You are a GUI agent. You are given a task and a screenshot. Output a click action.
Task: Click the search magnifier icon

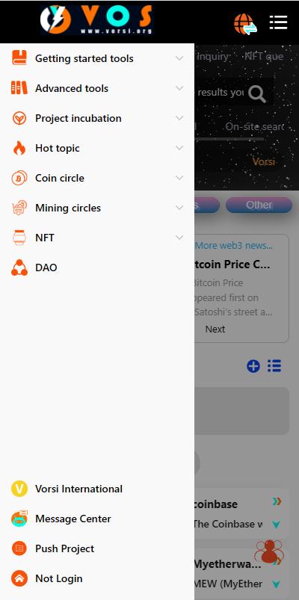coord(257,93)
